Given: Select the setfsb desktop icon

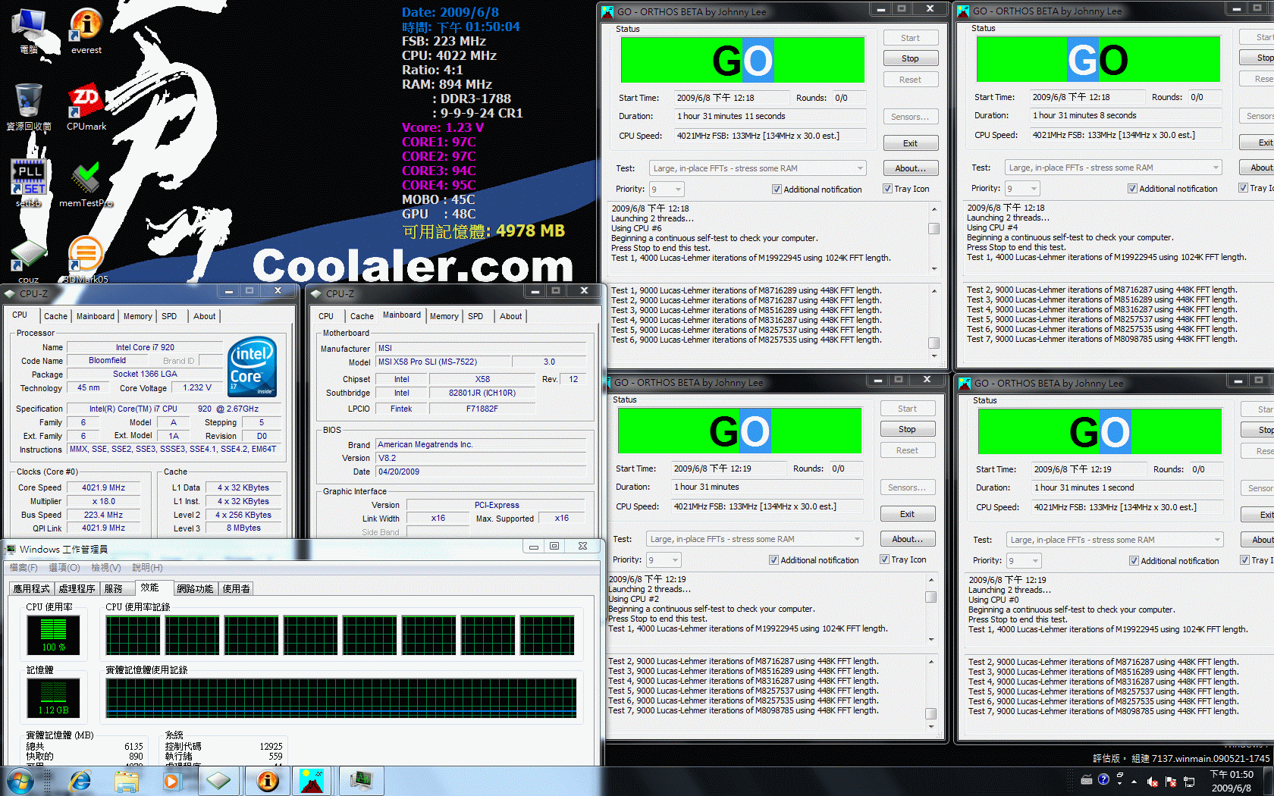Looking at the screenshot, I should (x=29, y=183).
